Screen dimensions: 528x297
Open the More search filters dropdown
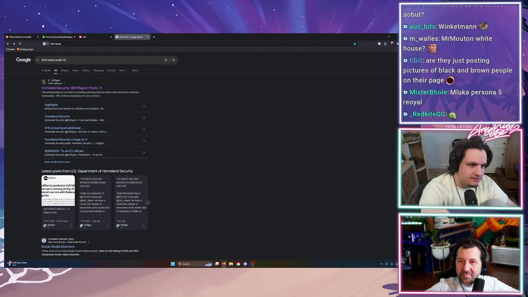tap(123, 71)
